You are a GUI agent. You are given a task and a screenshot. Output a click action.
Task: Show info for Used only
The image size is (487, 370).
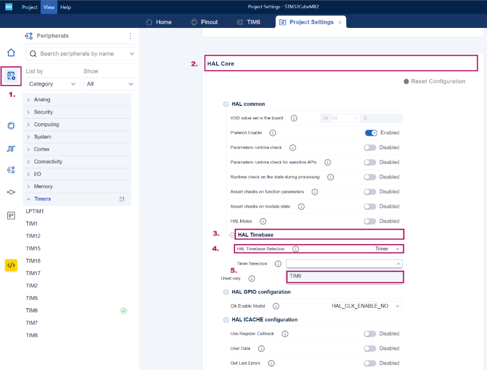tap(252, 278)
